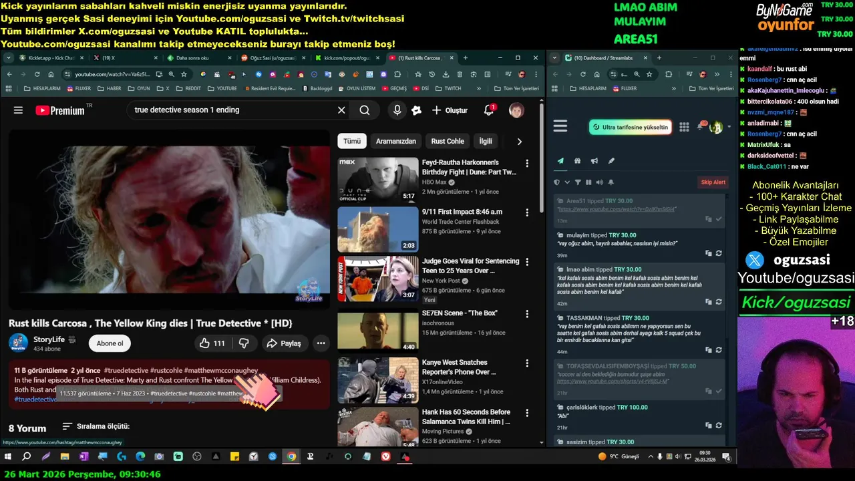855x481 pixels.
Task: Open options for Feyd-Rautha Harkonnen's video
Action: (x=527, y=163)
